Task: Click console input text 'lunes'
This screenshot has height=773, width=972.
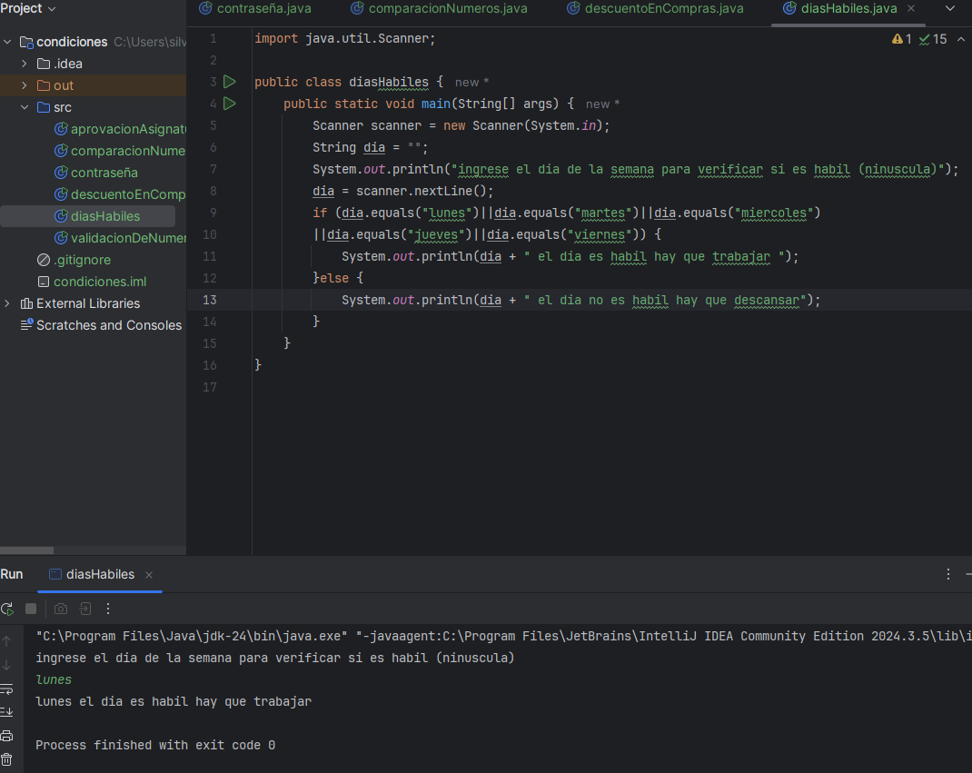Action: coord(54,680)
